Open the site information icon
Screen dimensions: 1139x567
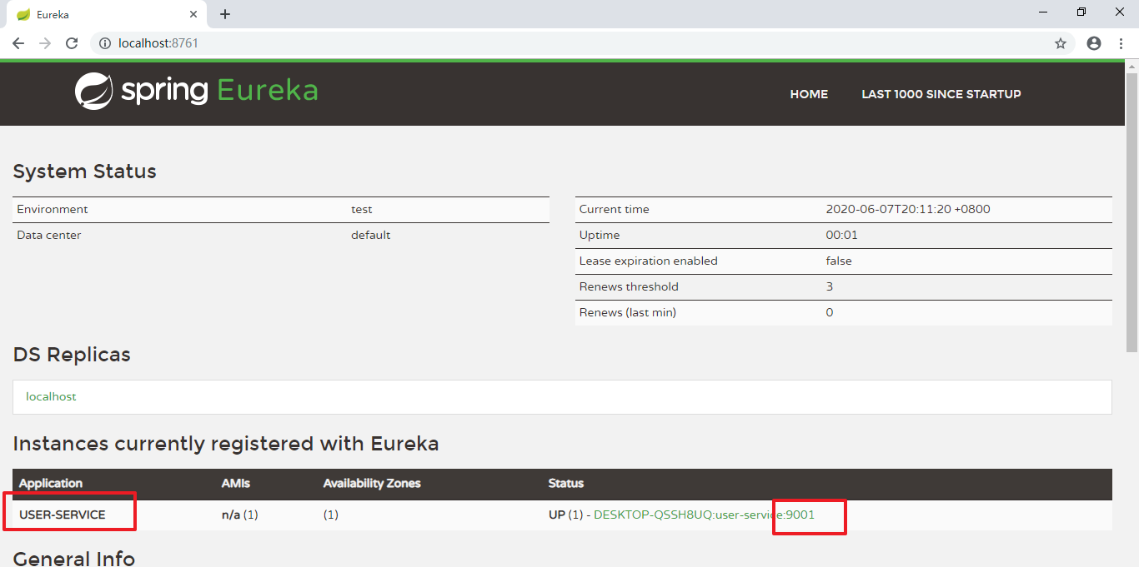(x=105, y=43)
